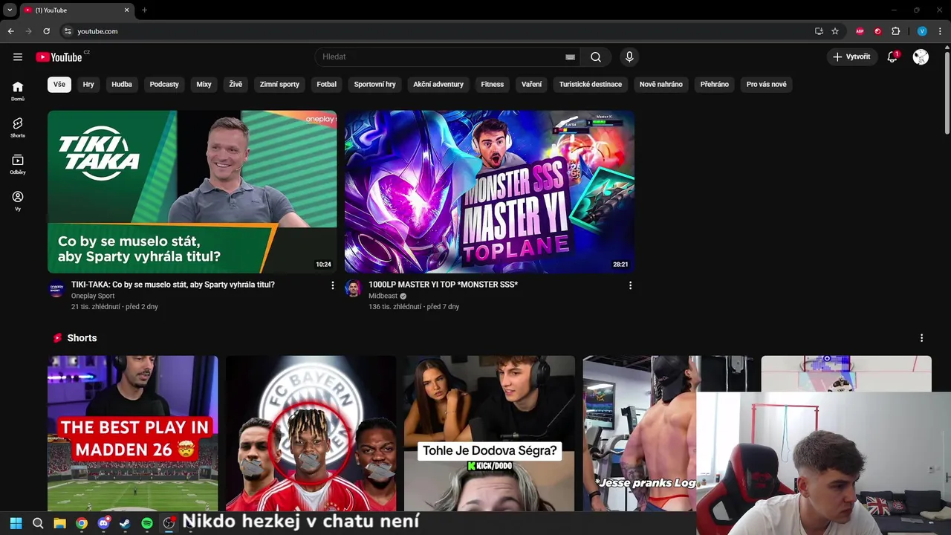Click the Vytvořit create button
951x535 pixels.
pyautogui.click(x=851, y=57)
